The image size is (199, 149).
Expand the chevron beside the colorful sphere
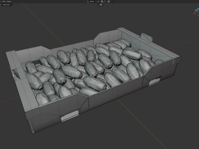click(x=99, y=5)
